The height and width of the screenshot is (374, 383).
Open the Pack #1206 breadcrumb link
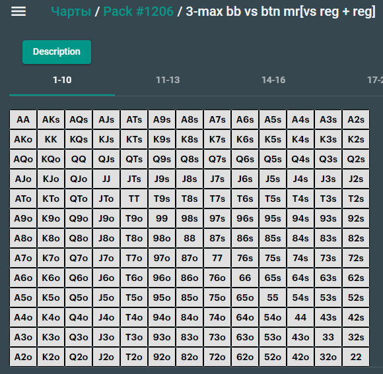pyautogui.click(x=138, y=11)
